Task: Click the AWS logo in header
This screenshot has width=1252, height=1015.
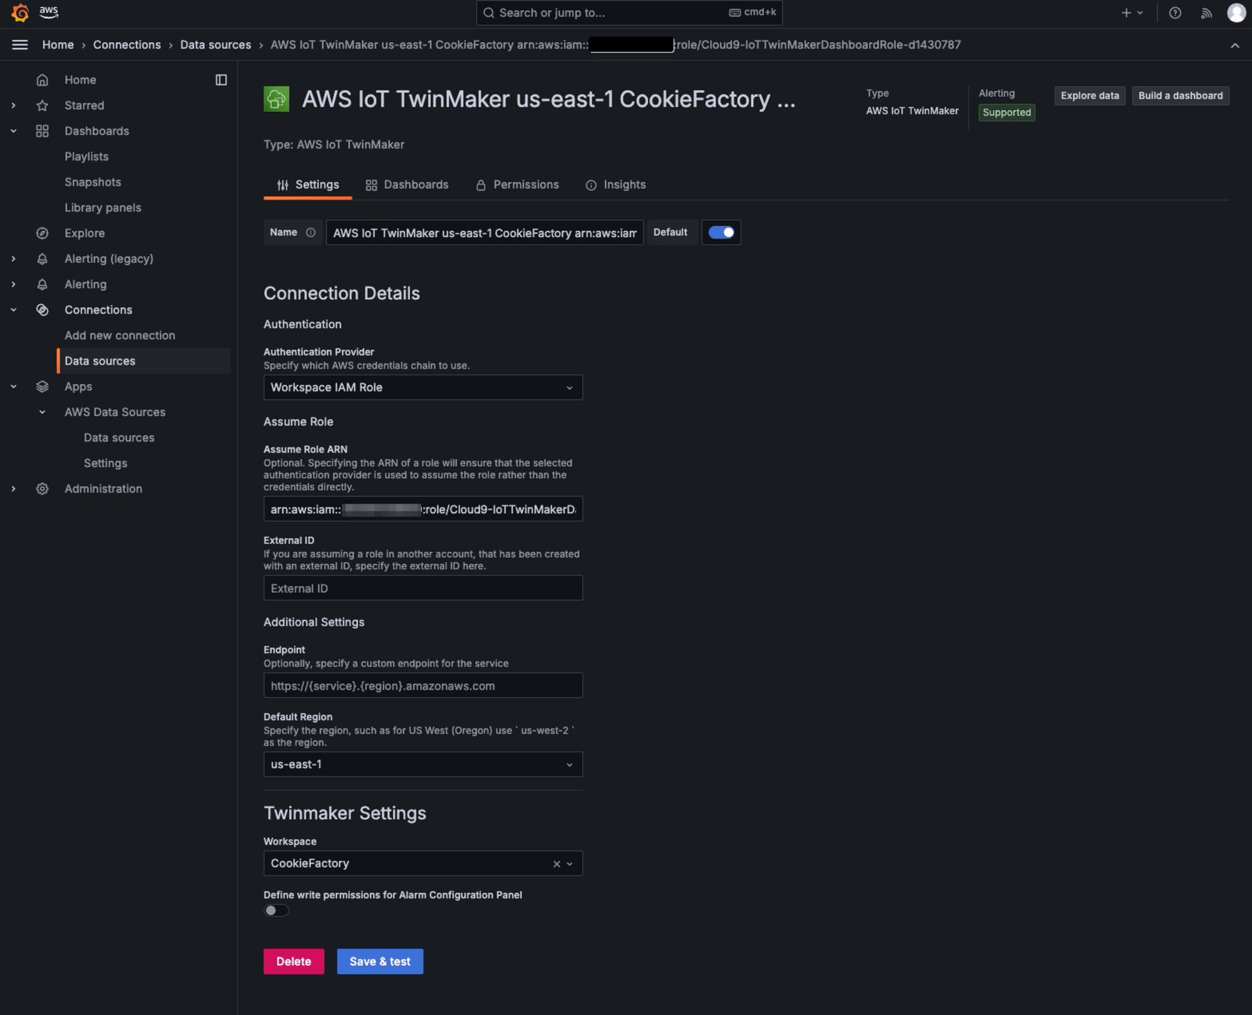Action: [49, 12]
